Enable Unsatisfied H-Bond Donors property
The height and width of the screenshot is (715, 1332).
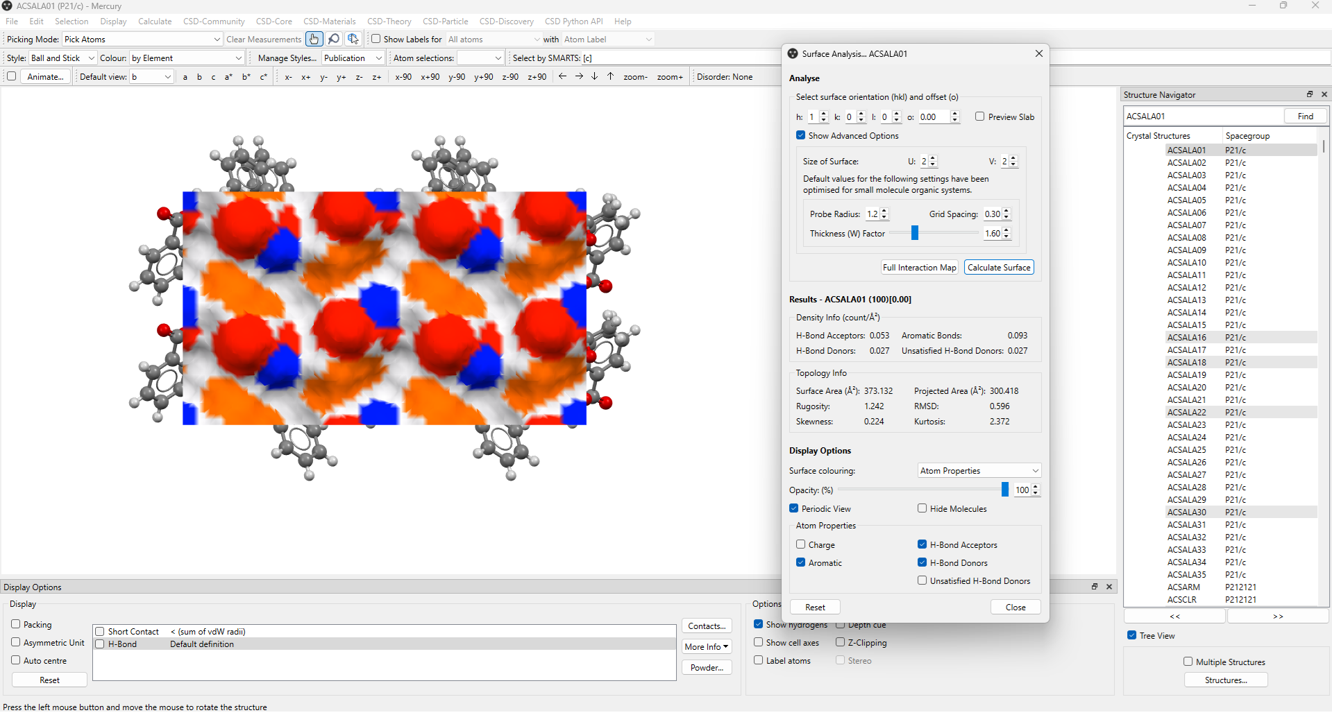[922, 580]
